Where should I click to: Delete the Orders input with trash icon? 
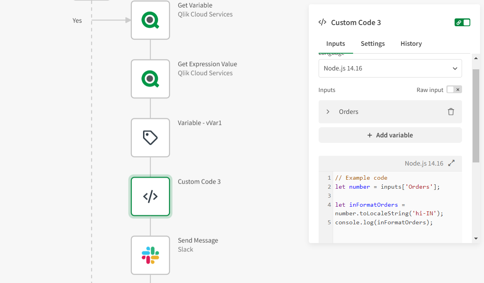click(x=451, y=112)
